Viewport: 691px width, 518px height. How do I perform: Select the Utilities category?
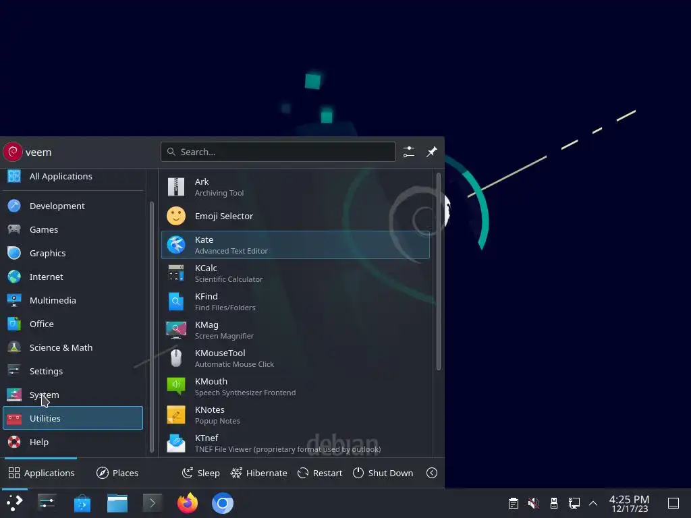click(73, 418)
